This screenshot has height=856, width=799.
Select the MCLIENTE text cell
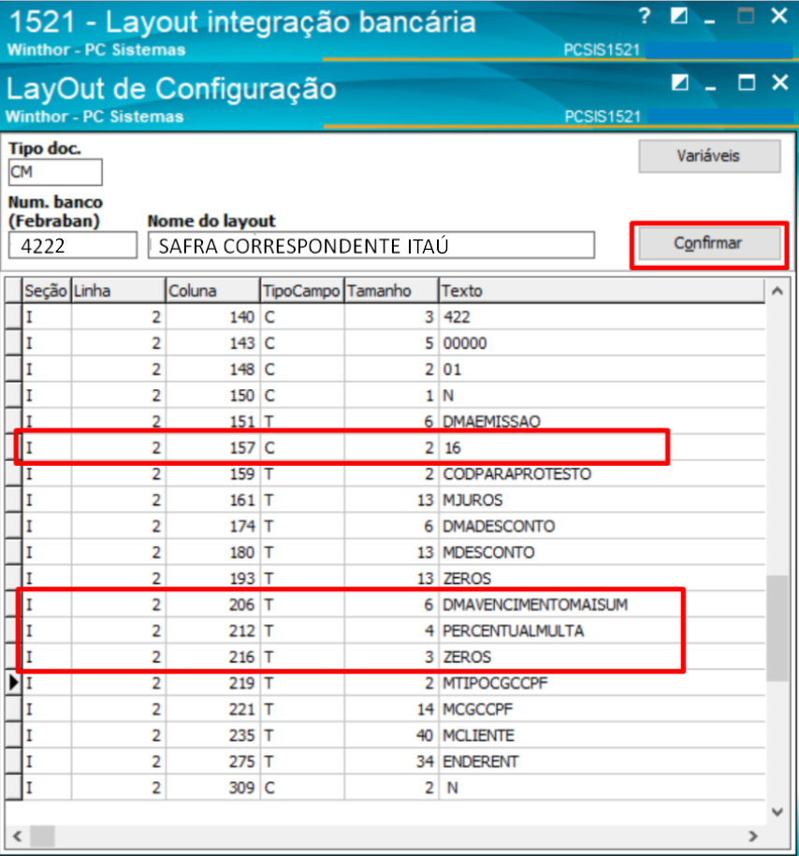click(x=602, y=736)
